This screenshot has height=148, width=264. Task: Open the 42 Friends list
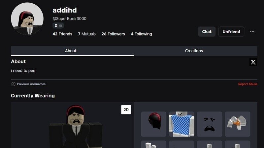tap(62, 34)
